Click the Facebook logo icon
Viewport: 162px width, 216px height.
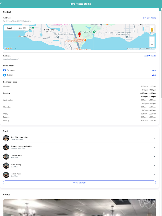(x=4, y=70)
